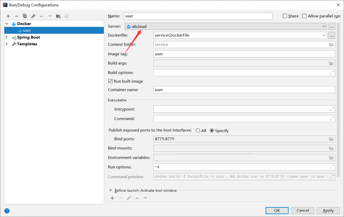344x217 pixels.
Task: Open Environment variables editor icon
Action: coord(331,158)
